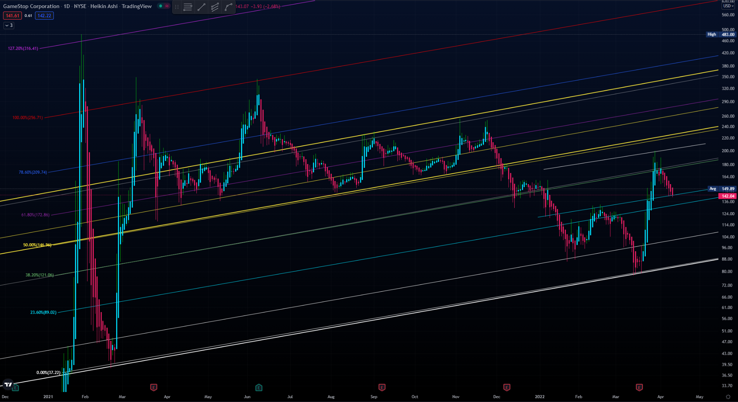Viewport: 738px width, 402px height.
Task: Click the price change text -3.93 (-2.68%)
Action: tap(266, 7)
